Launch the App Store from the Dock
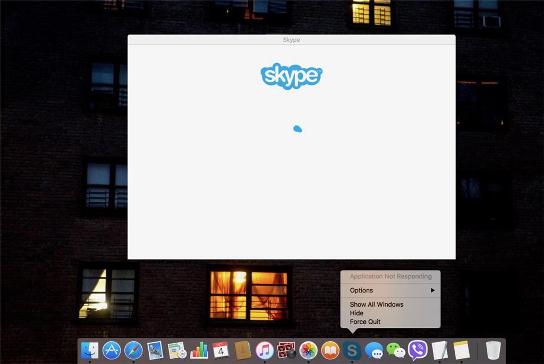The height and width of the screenshot is (364, 544). click(x=112, y=350)
